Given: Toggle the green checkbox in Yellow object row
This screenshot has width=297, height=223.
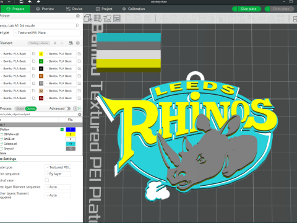Looking at the screenshot, I should pyautogui.click(x=62, y=129).
